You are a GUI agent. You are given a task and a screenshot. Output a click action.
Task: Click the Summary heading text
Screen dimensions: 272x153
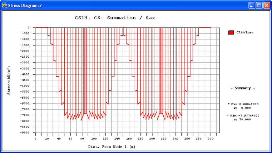pos(243,88)
